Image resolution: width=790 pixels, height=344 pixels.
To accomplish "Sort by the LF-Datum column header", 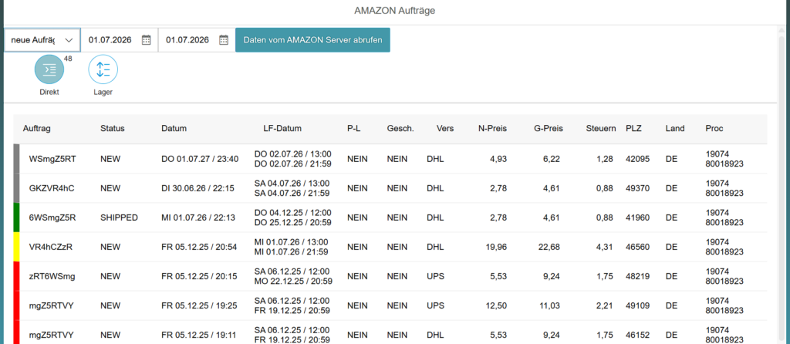I will 282,129.
